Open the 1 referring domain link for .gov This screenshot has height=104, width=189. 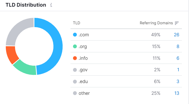178,70
